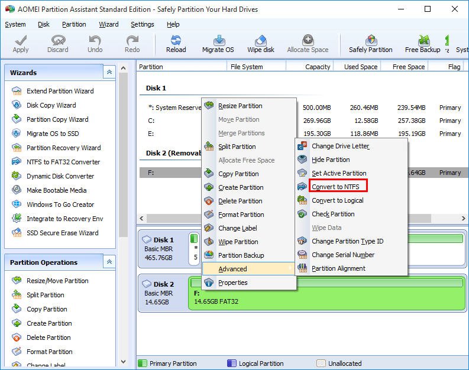Open Windows To Go Creator
The width and height of the screenshot is (469, 370).
click(60, 205)
